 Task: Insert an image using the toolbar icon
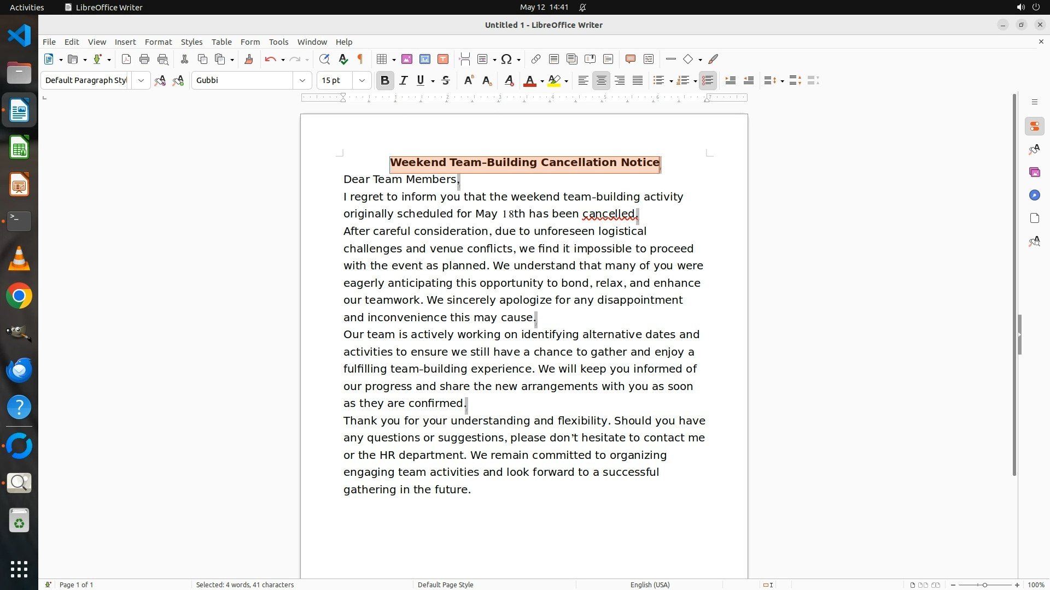pos(407,59)
